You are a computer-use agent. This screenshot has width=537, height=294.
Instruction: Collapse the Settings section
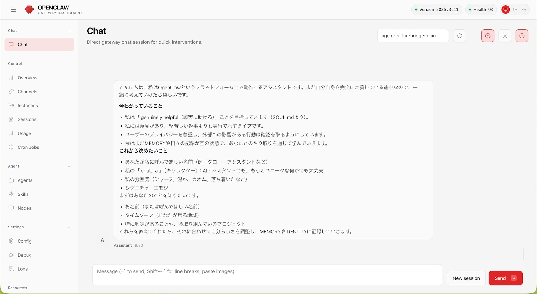(x=70, y=227)
